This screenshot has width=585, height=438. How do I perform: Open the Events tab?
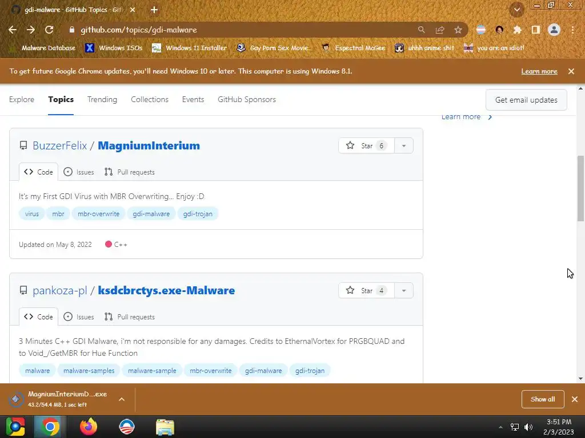(193, 99)
